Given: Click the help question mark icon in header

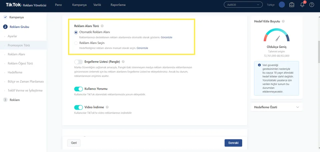Looking at the screenshot, I should point(312,5).
